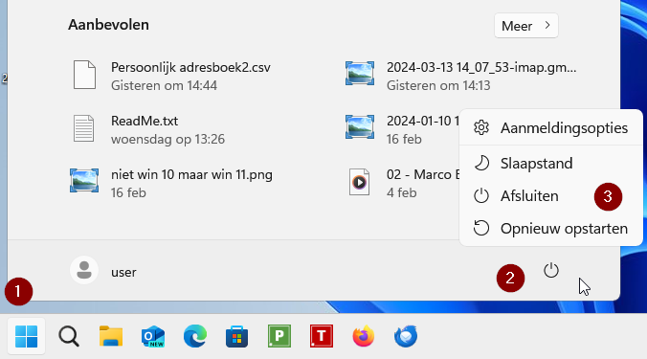Choose Opnieuw opstarten to restart

coord(551,228)
